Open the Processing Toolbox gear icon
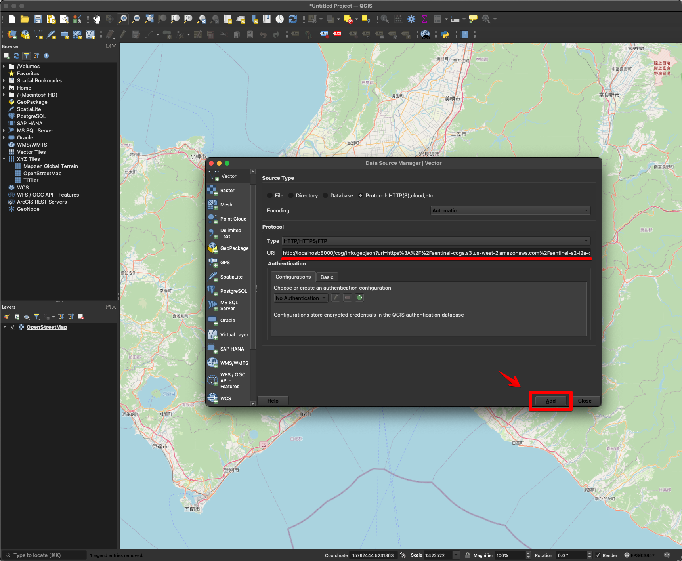 pyautogui.click(x=411, y=19)
